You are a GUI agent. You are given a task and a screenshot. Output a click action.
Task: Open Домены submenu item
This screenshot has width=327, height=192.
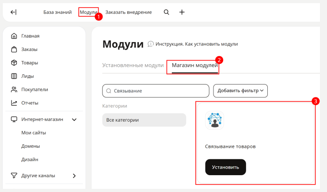pyautogui.click(x=30, y=146)
